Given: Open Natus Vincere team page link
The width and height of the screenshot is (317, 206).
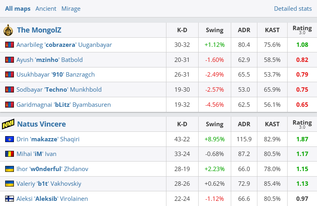Looking at the screenshot, I should tap(41, 124).
